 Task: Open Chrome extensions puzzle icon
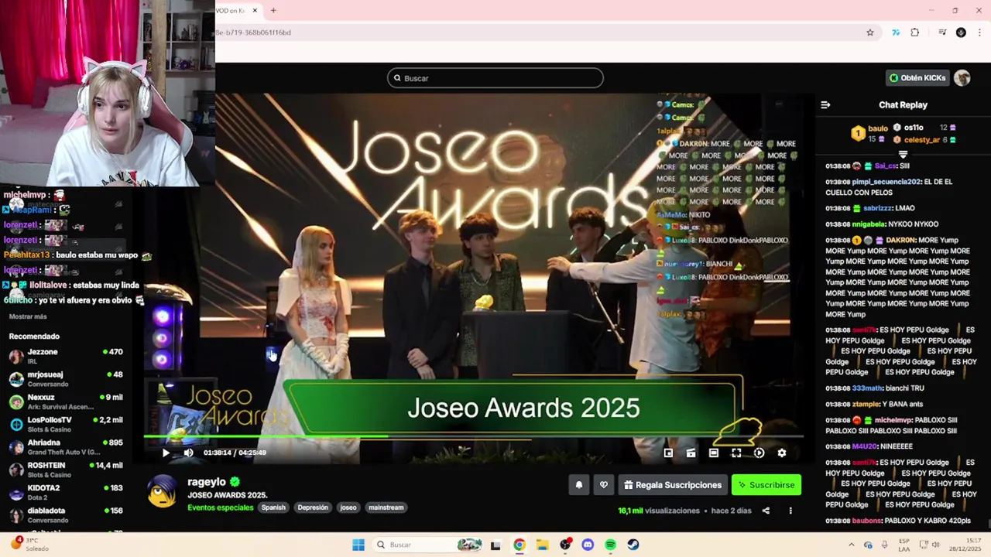(915, 32)
